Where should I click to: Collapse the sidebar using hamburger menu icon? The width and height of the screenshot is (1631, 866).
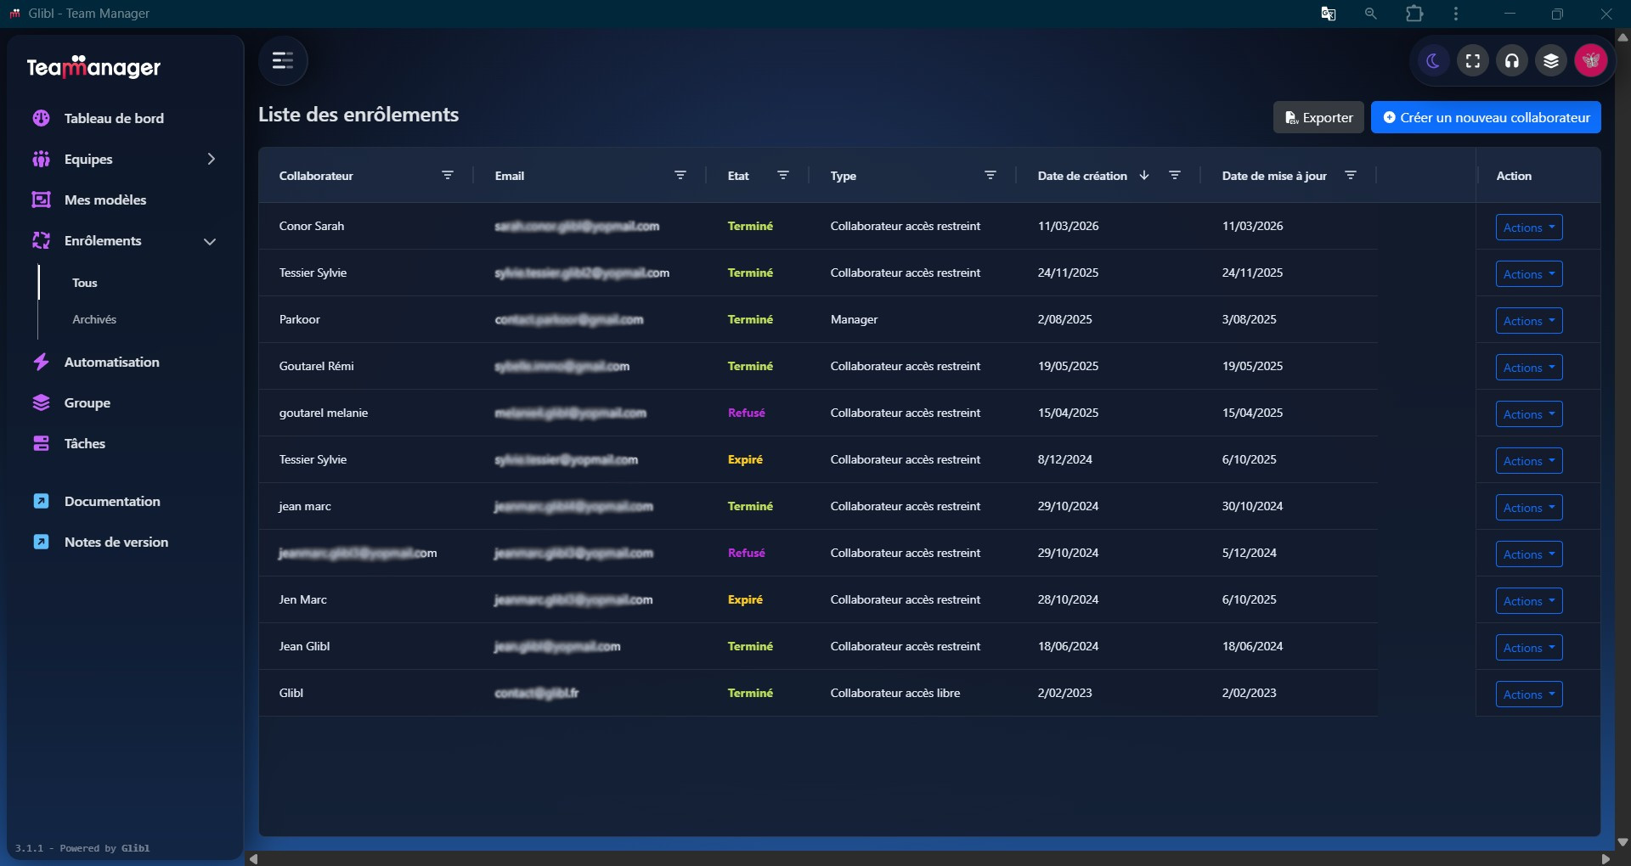click(283, 61)
